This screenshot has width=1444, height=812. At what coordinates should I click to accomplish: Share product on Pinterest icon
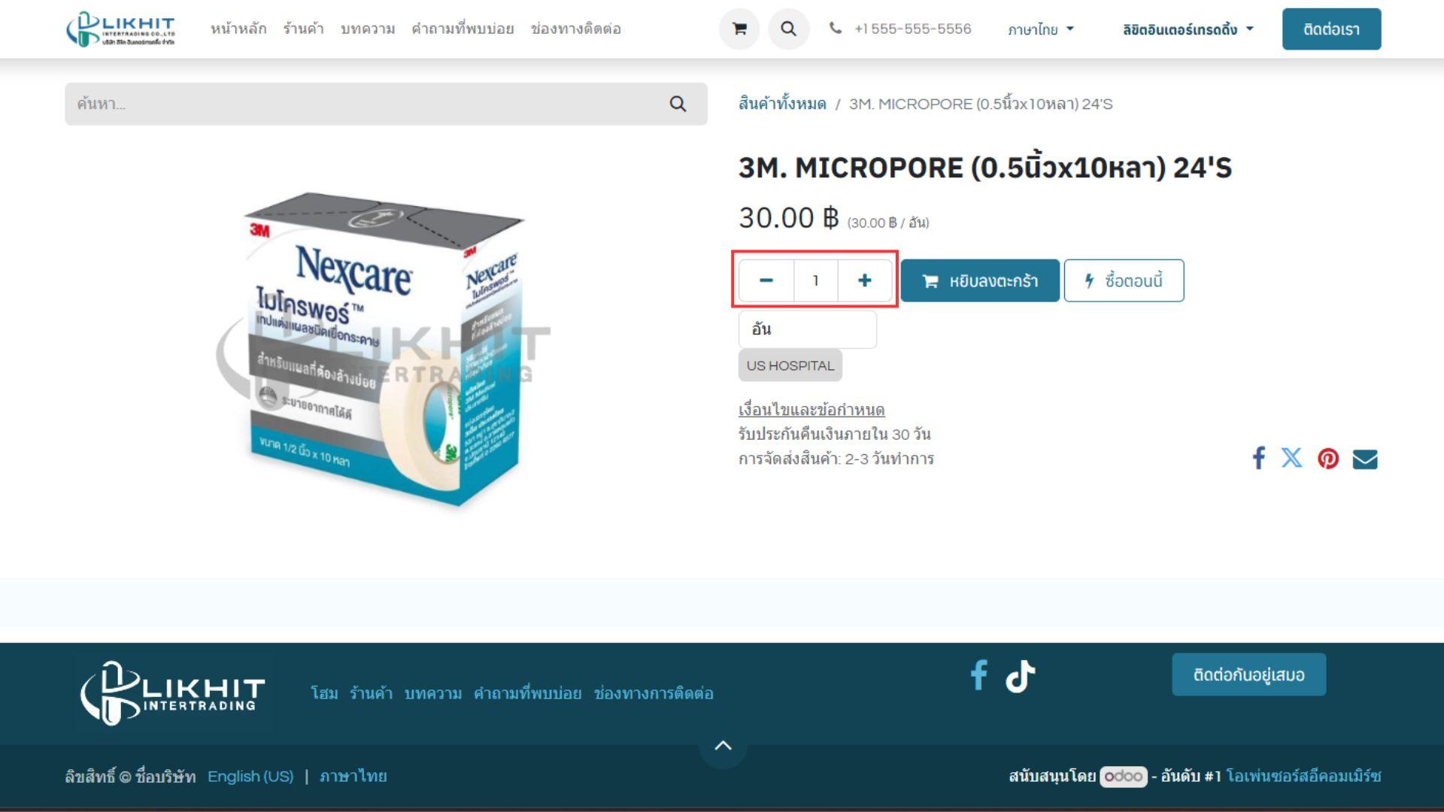pyautogui.click(x=1328, y=459)
